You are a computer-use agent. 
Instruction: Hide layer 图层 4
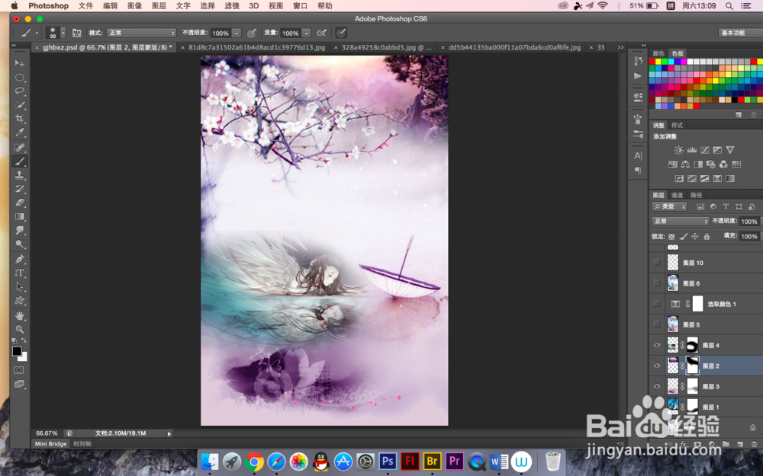pos(657,345)
